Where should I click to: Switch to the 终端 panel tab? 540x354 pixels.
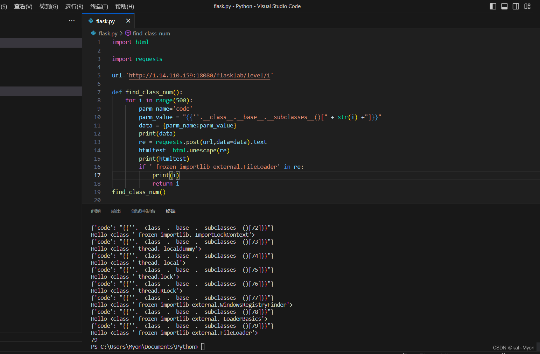(x=171, y=211)
